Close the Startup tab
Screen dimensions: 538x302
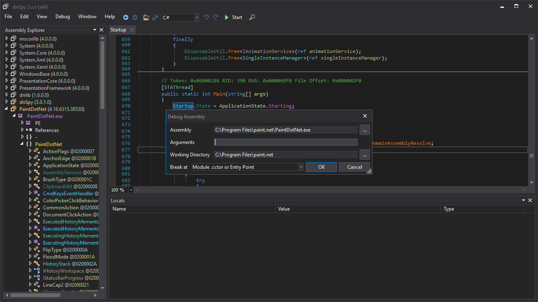click(132, 30)
